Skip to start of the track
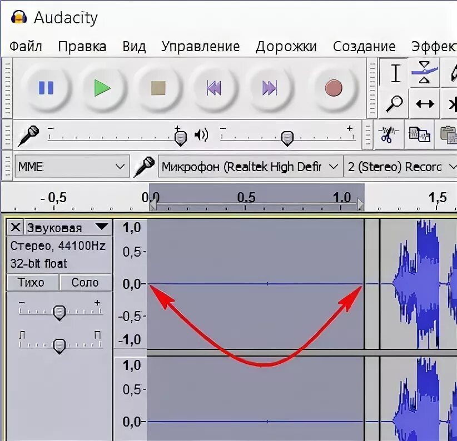 (x=214, y=88)
